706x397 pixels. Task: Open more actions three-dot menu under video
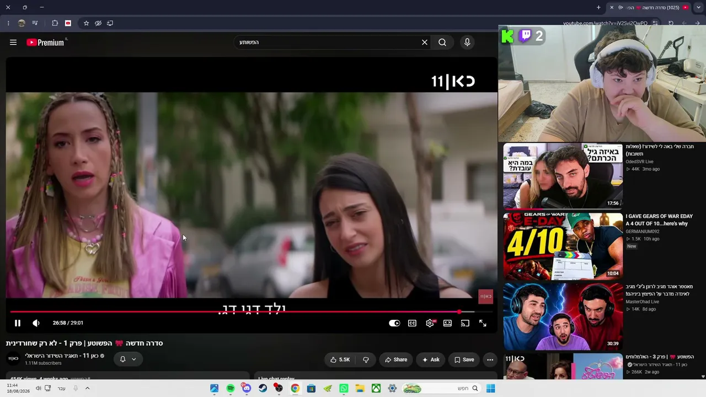490,360
